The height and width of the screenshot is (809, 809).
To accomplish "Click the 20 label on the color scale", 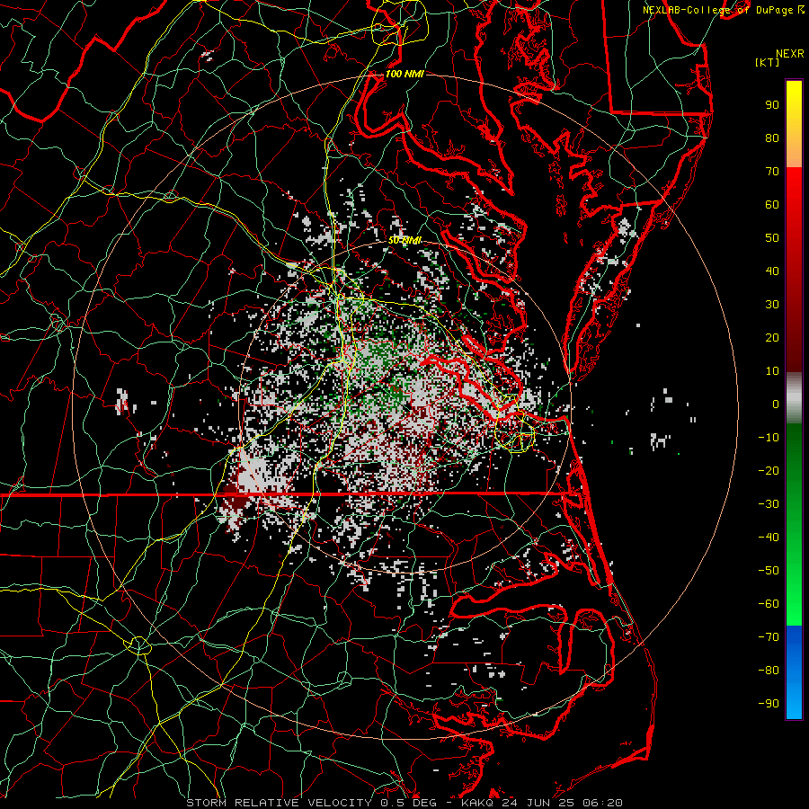I will click(x=772, y=337).
